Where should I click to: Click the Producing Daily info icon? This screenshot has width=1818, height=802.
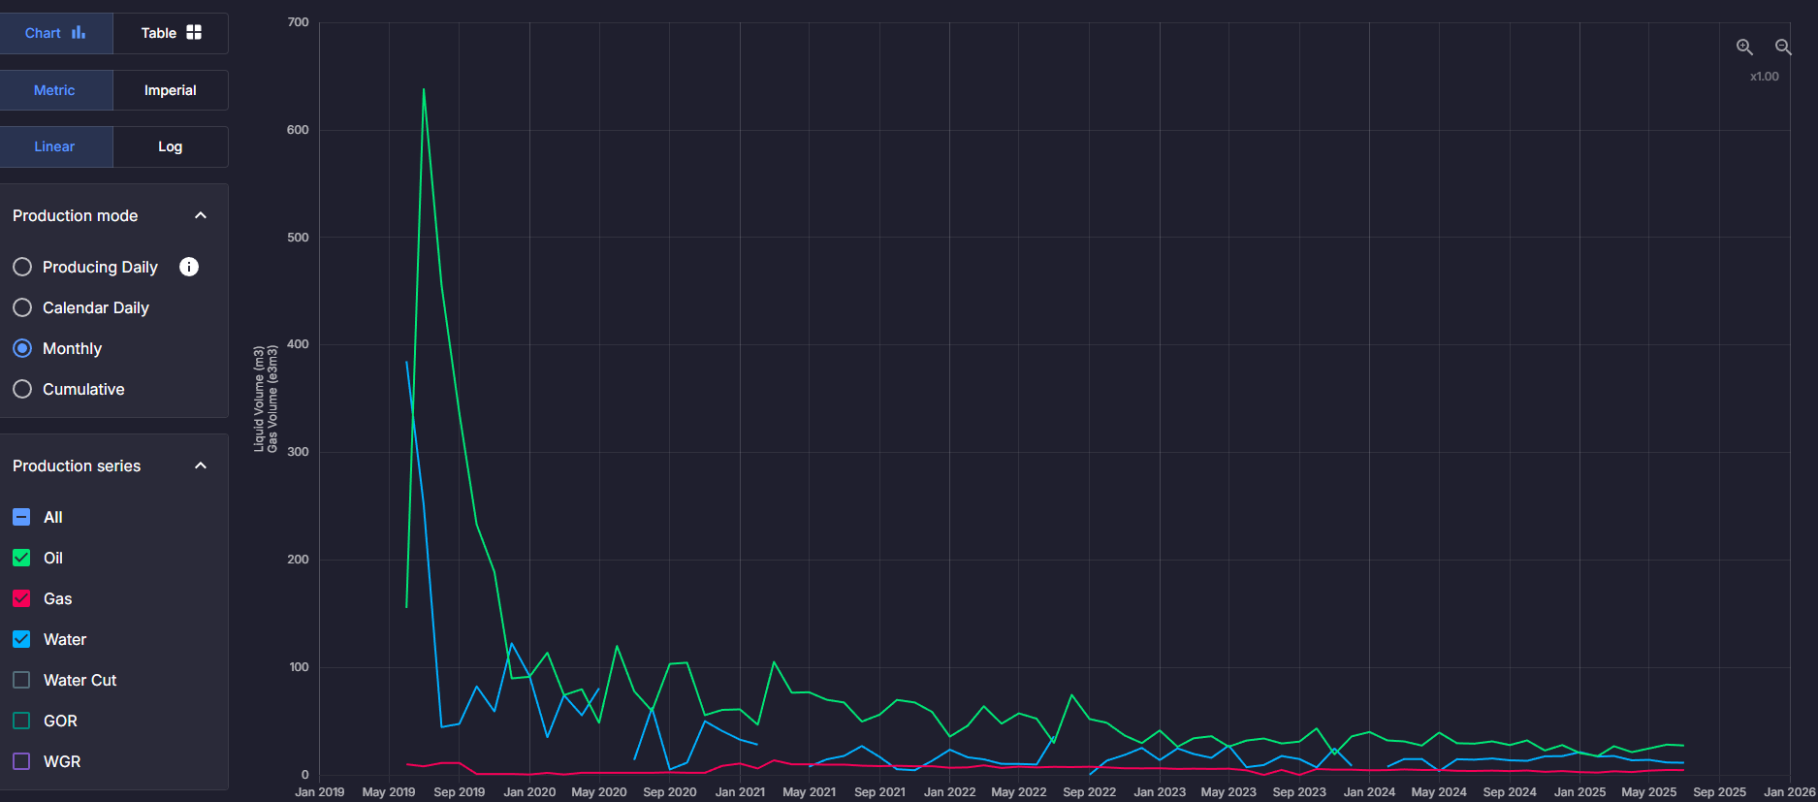pos(189,267)
